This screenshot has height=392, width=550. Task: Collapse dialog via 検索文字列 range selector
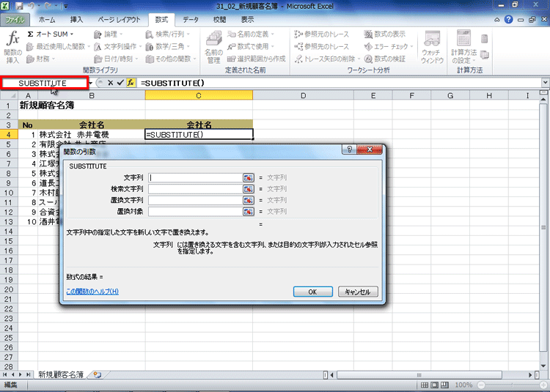pyautogui.click(x=249, y=189)
